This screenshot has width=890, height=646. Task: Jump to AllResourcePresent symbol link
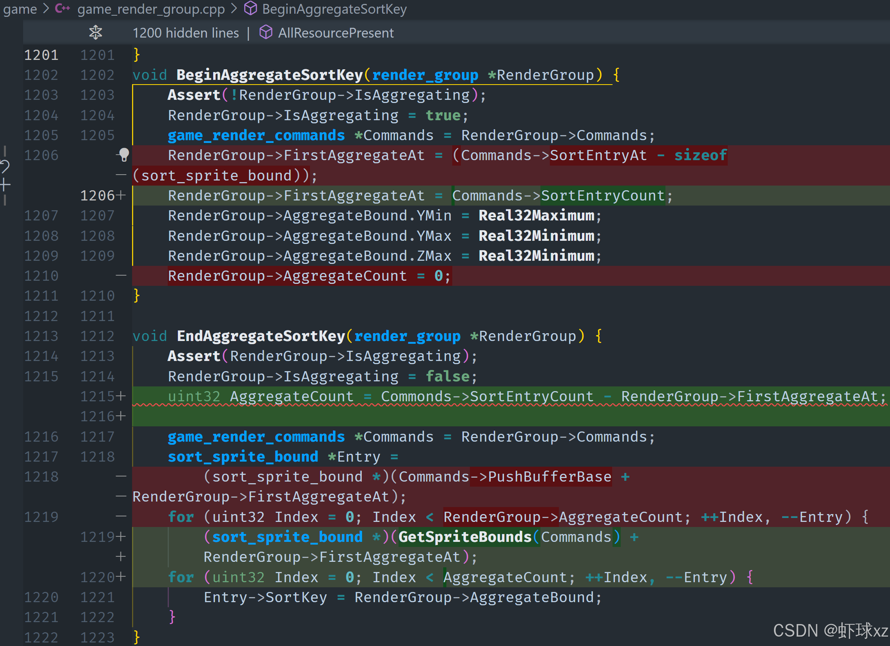click(335, 33)
